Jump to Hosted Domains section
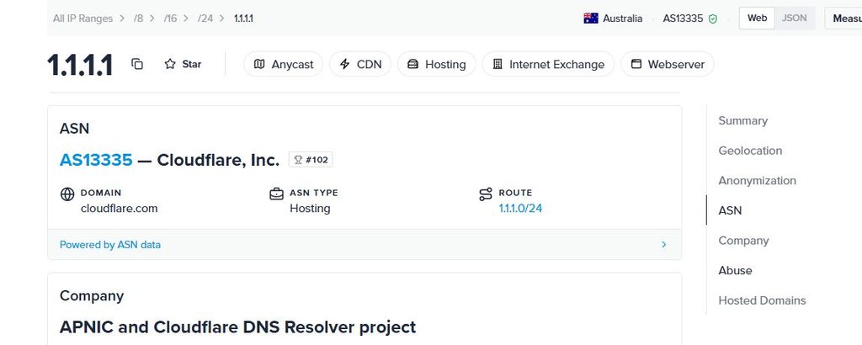Viewport: 862px width, 345px height. (x=762, y=300)
